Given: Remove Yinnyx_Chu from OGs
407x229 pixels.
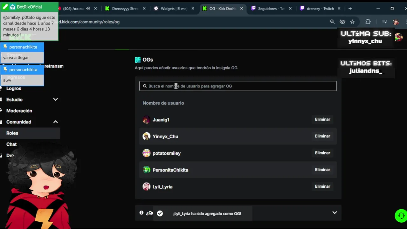Looking at the screenshot, I should pyautogui.click(x=322, y=136).
